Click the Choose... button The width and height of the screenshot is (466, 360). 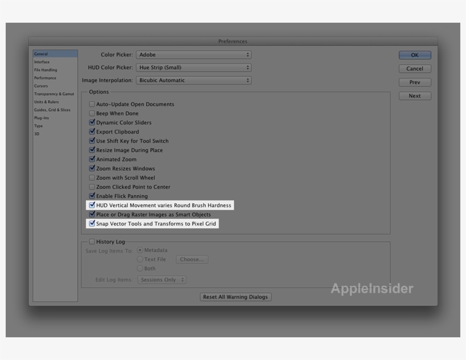pos(192,259)
